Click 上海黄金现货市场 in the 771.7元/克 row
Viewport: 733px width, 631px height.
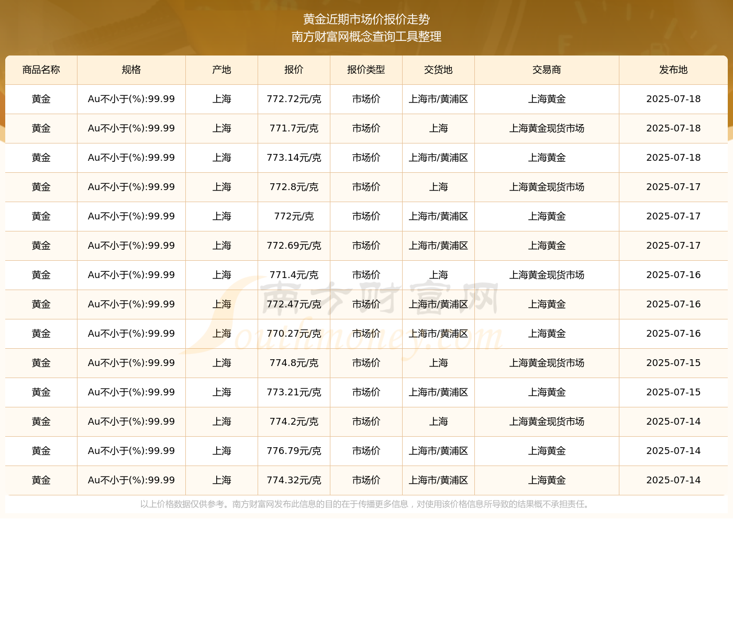[x=547, y=128]
